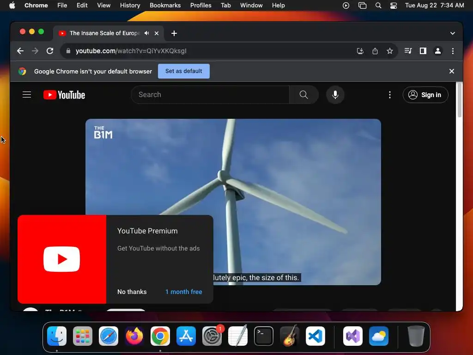This screenshot has height=355, width=473.
Task: Click Sign in on YouTube
Action: [425, 95]
